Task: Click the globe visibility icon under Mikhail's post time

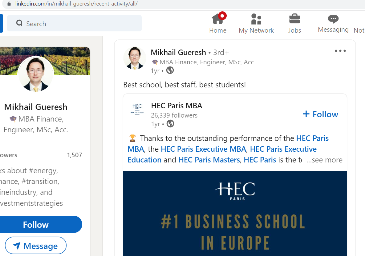Action: [170, 70]
